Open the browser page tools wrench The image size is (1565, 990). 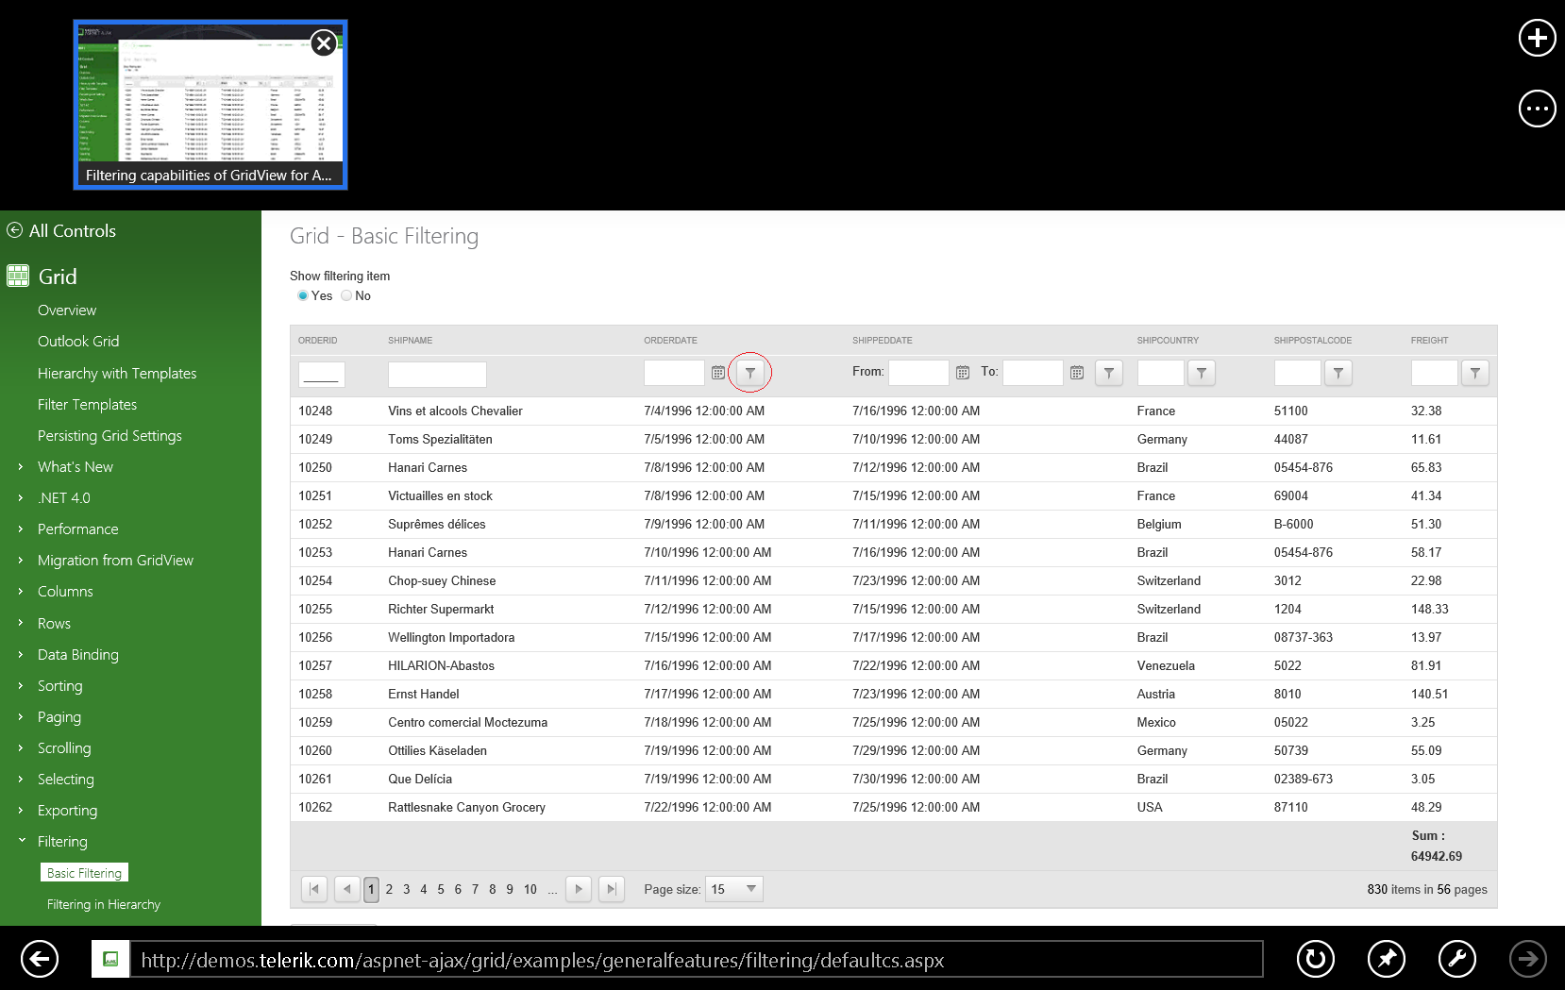[1456, 960]
